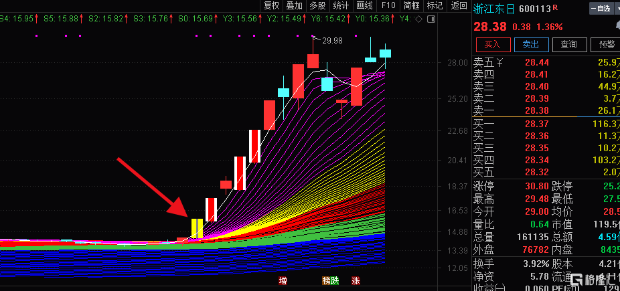Open 统计 statistics tool
This screenshot has width=620, height=291.
pos(341,5)
